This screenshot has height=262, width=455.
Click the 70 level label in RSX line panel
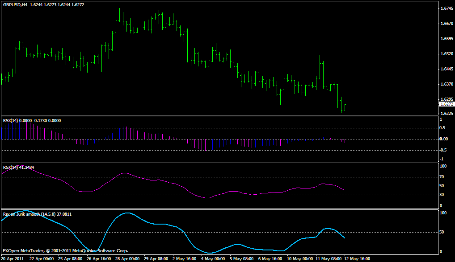tap(442, 177)
